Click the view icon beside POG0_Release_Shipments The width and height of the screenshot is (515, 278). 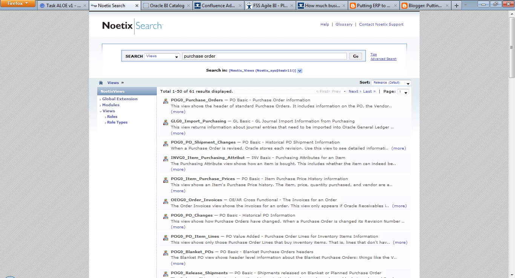coord(166,274)
